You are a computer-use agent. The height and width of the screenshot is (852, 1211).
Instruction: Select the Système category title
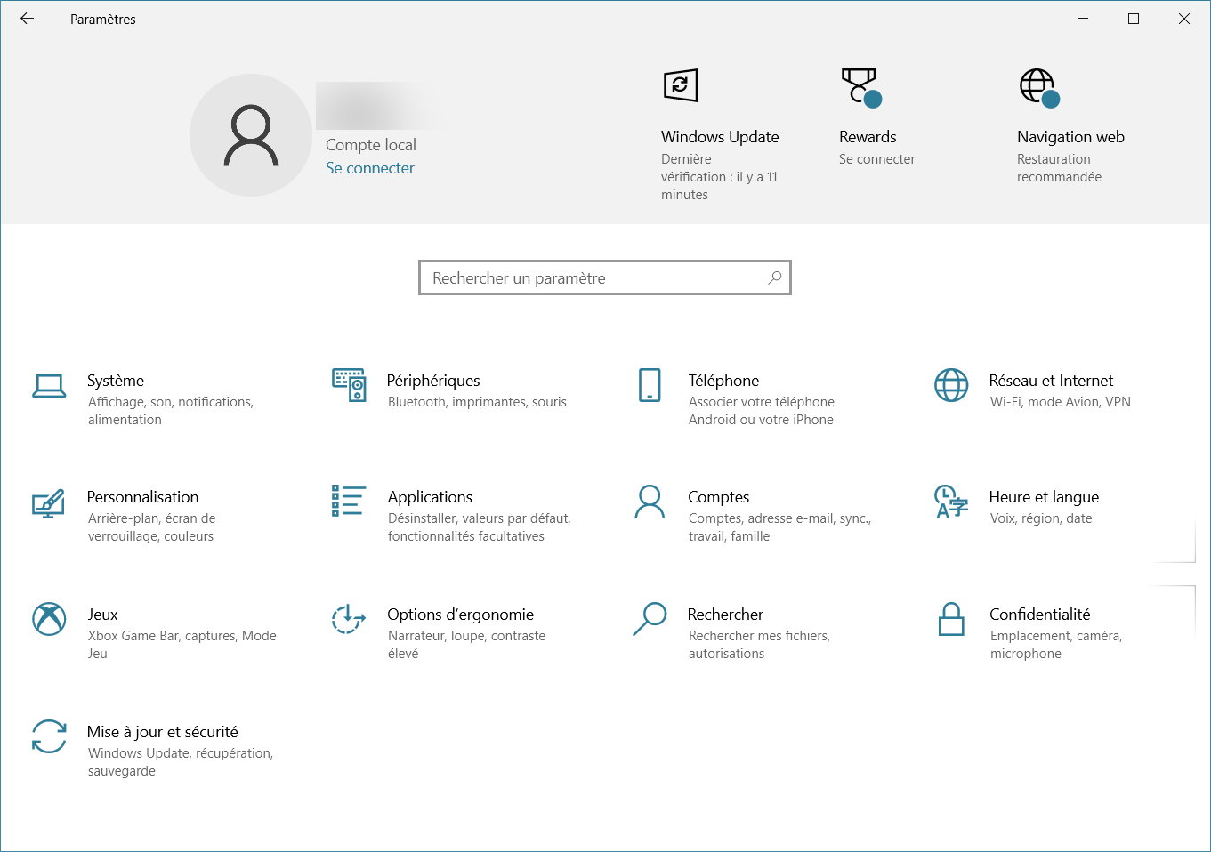pyautogui.click(x=116, y=381)
